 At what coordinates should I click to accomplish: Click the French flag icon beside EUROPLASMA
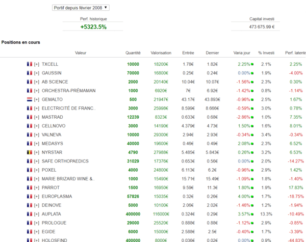tap(30, 196)
